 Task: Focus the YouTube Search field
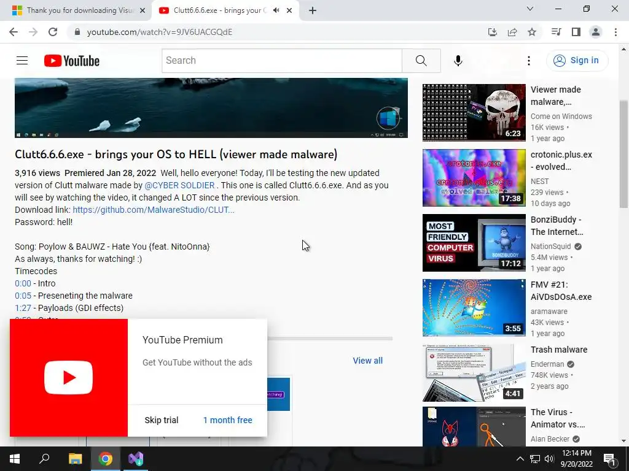pyautogui.click(x=281, y=61)
